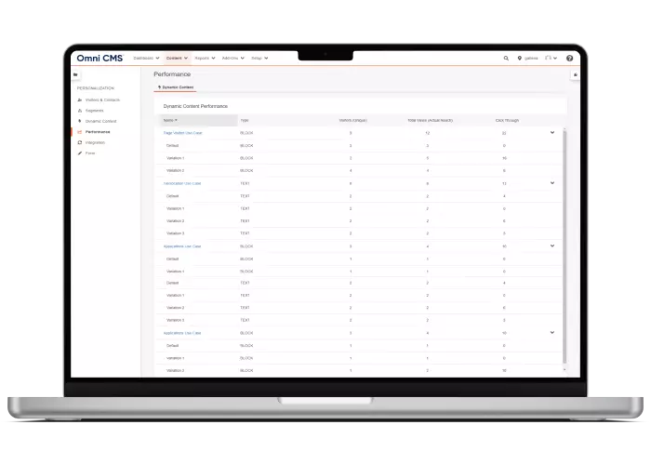Click the Segments sidebar icon
Screen dimensions: 651x465
[x=80, y=111]
